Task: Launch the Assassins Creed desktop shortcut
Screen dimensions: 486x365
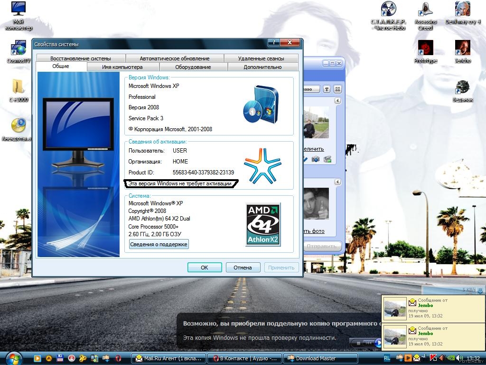Action: click(x=425, y=16)
